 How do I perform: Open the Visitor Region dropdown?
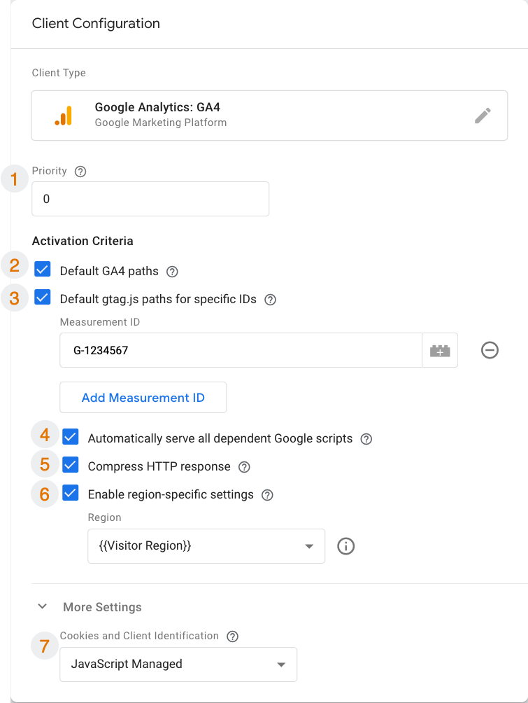206,546
